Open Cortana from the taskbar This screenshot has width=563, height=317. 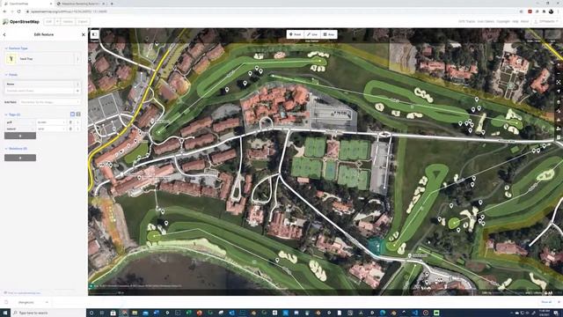pos(91,313)
